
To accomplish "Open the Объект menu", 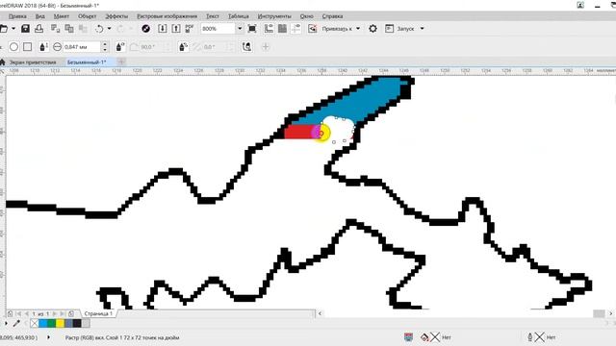I will coord(88,16).
